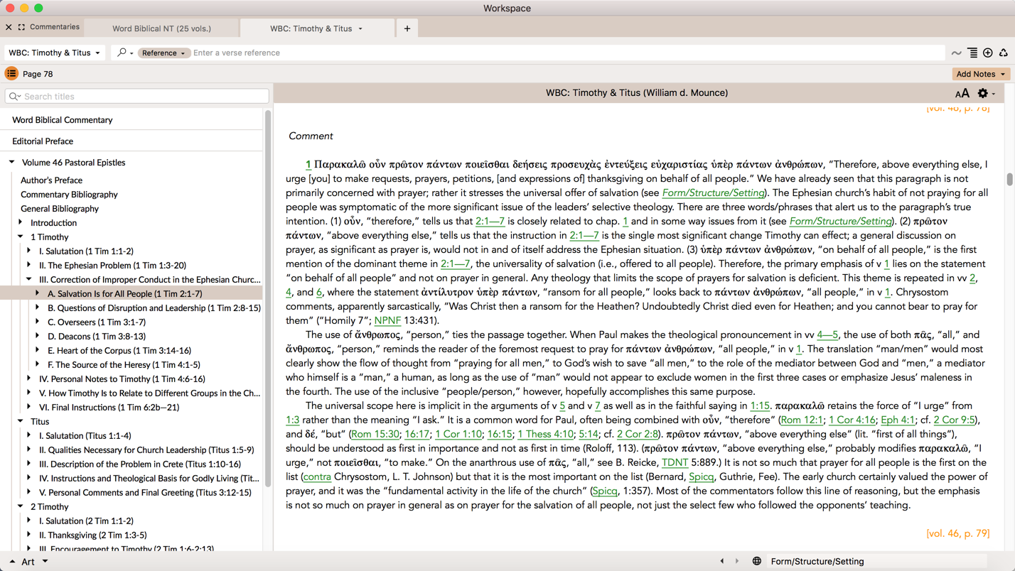Image resolution: width=1015 pixels, height=571 pixels.
Task: Open E. Heart of the Corpus (1 Tim 3:14-16)
Action: click(119, 351)
